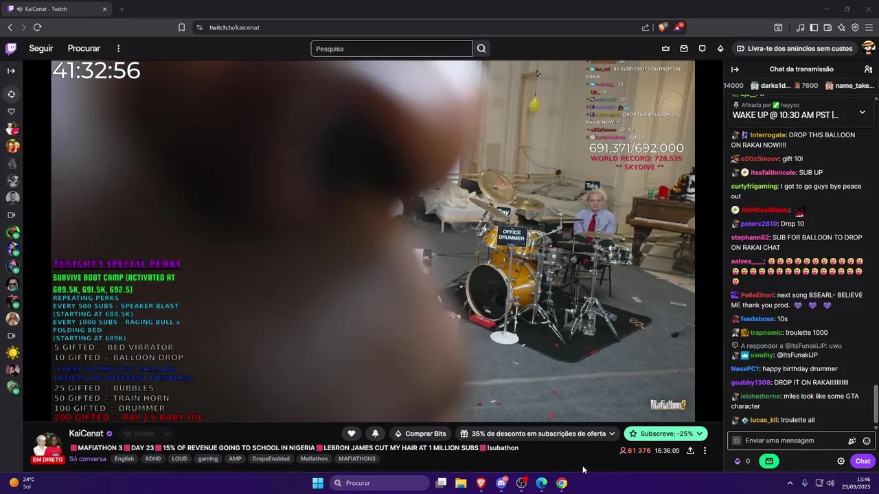879x494 pixels.
Task: Open the Windows Start button
Action: pyautogui.click(x=318, y=483)
